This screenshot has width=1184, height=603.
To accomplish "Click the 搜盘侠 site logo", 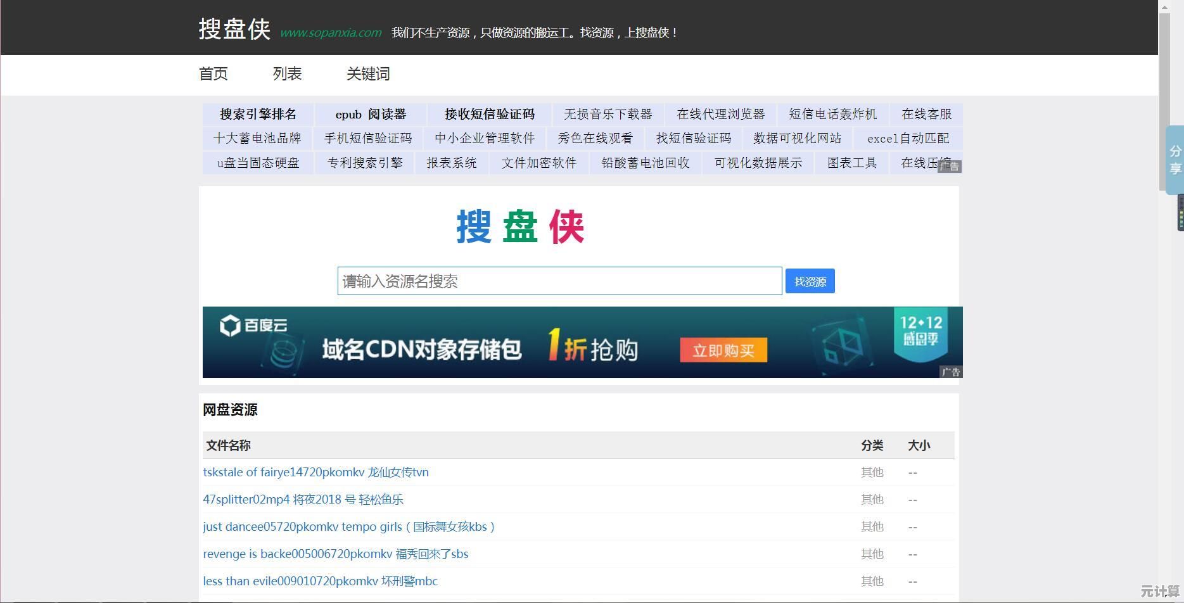I will [234, 29].
